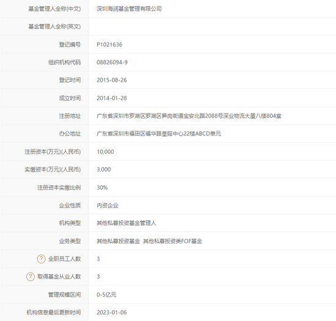Click the label 业务类型
The width and height of the screenshot is (336, 321).
[70, 241]
